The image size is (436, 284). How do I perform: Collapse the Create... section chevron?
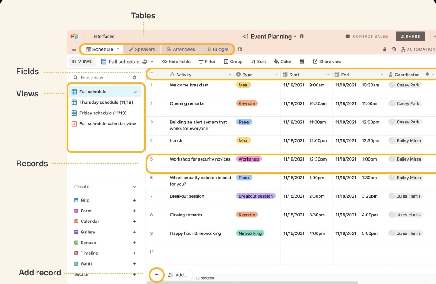click(134, 187)
